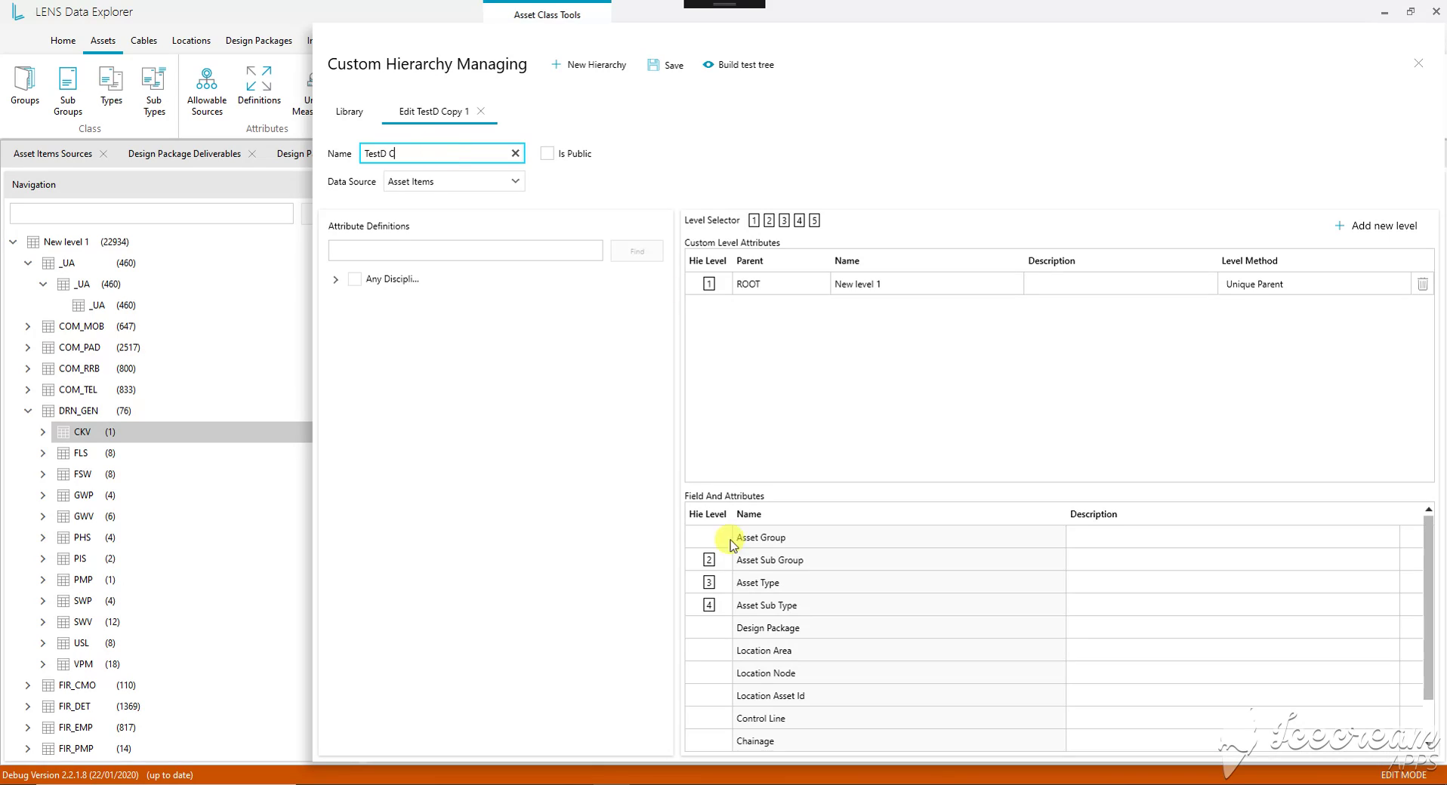Image resolution: width=1447 pixels, height=785 pixels.
Task: Open the Cables ribbon tab
Action: (x=143, y=41)
